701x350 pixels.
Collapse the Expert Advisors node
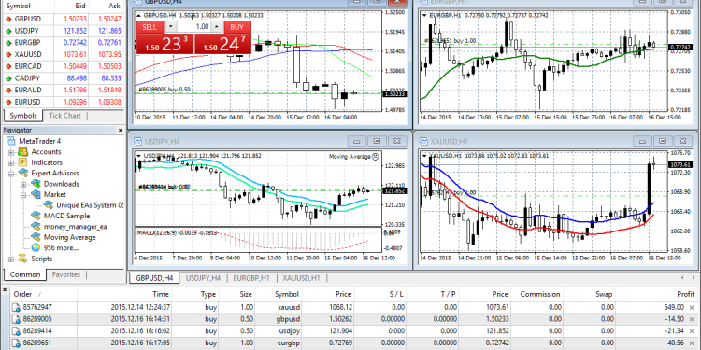(x=10, y=174)
